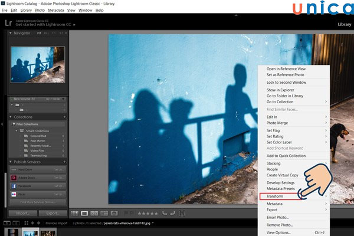This screenshot has height=236, width=354.
Task: Collapse the Collections panel
Action: (x=12, y=117)
